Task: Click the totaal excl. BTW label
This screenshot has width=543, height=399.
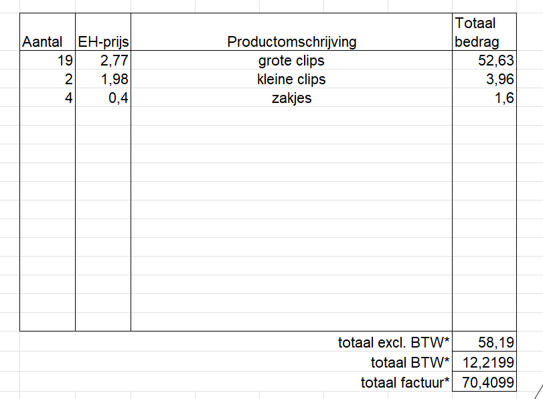Action: coord(394,342)
